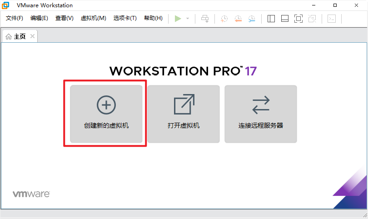Click the green Power On play button
The image size is (368, 219).
pyautogui.click(x=178, y=19)
